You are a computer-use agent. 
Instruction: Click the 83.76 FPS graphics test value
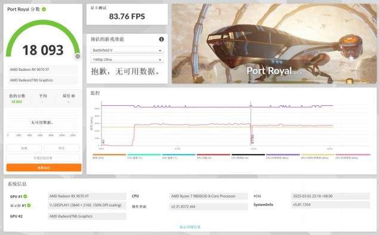coord(127,17)
